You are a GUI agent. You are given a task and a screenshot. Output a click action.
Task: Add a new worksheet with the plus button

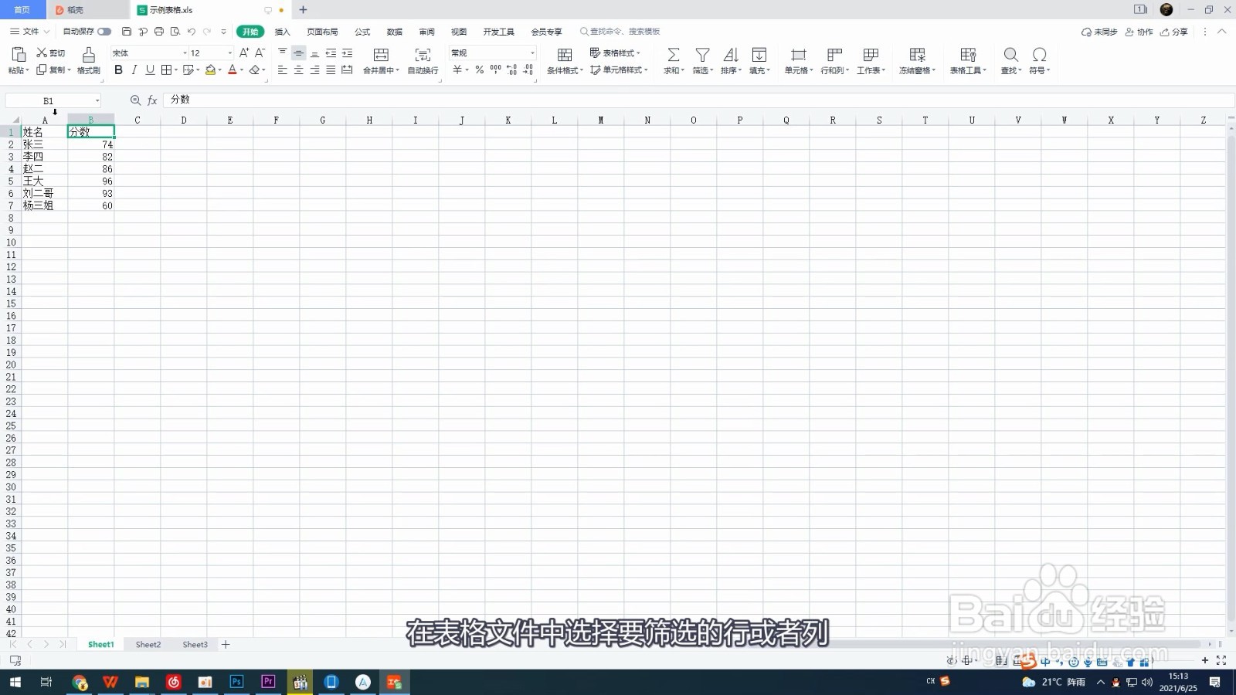pos(225,644)
